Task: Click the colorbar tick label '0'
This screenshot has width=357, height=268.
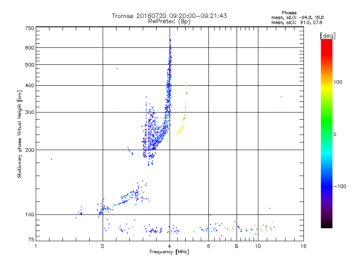Action: click(334, 134)
